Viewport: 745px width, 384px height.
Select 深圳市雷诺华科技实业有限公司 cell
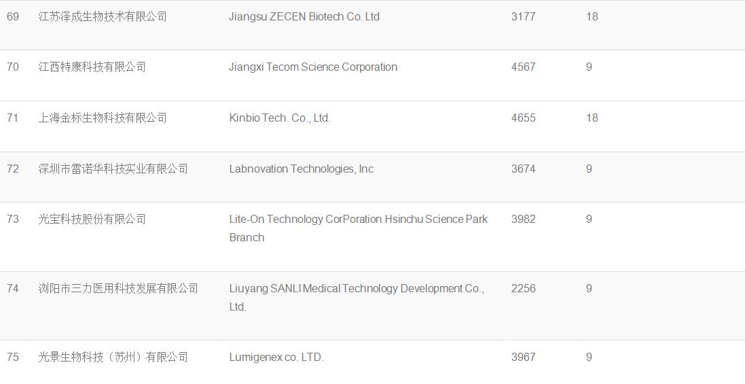pos(113,169)
